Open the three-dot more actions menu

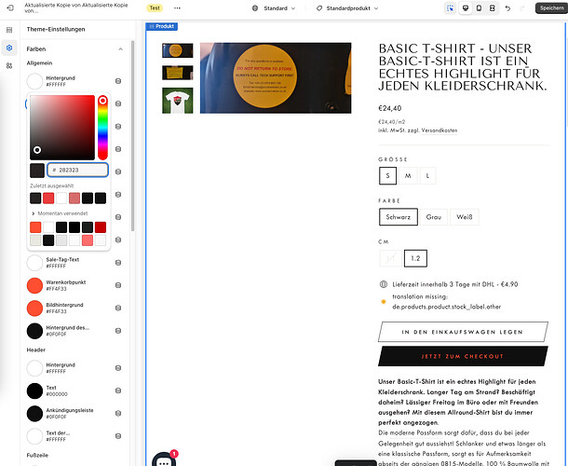click(177, 8)
